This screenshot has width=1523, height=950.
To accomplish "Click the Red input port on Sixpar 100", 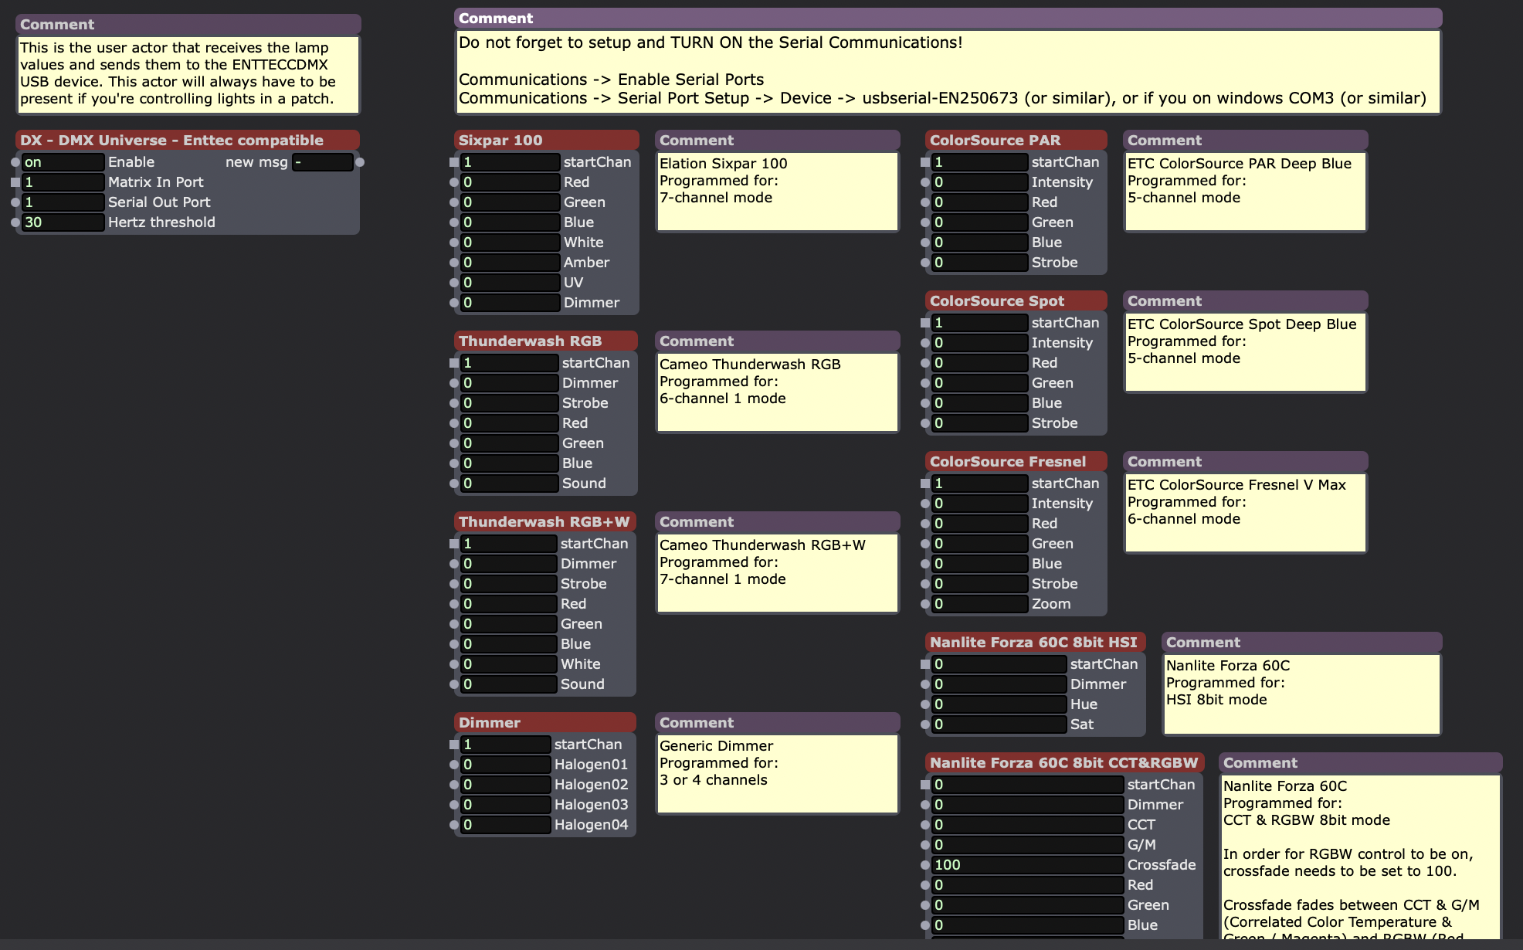I will 454,182.
